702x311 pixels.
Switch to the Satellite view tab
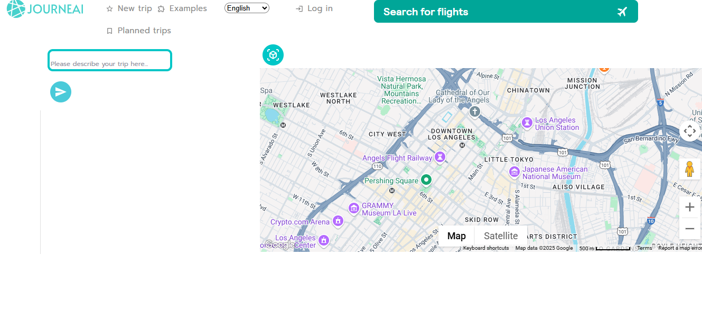(501, 236)
